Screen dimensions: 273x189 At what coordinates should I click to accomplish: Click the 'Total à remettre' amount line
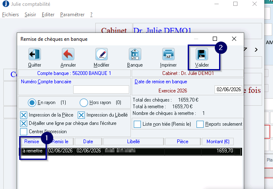pyautogui.click(x=163, y=107)
